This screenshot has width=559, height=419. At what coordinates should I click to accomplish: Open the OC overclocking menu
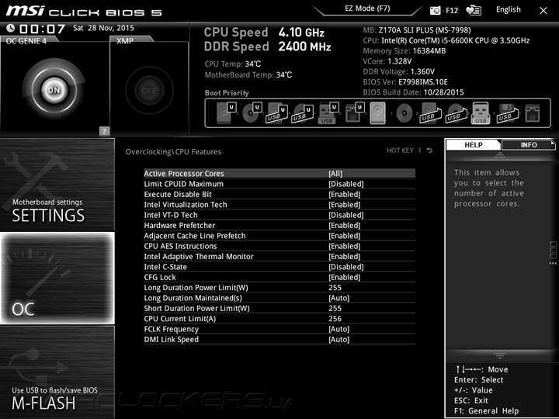click(57, 278)
